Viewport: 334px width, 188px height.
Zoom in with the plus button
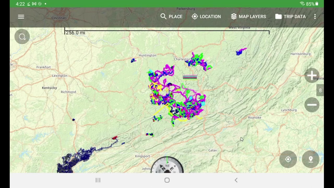click(312, 75)
